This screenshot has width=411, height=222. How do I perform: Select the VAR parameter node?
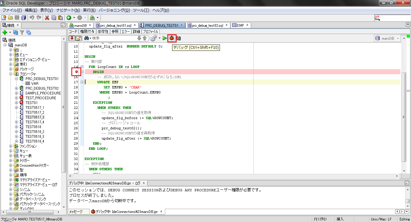pos(35,84)
